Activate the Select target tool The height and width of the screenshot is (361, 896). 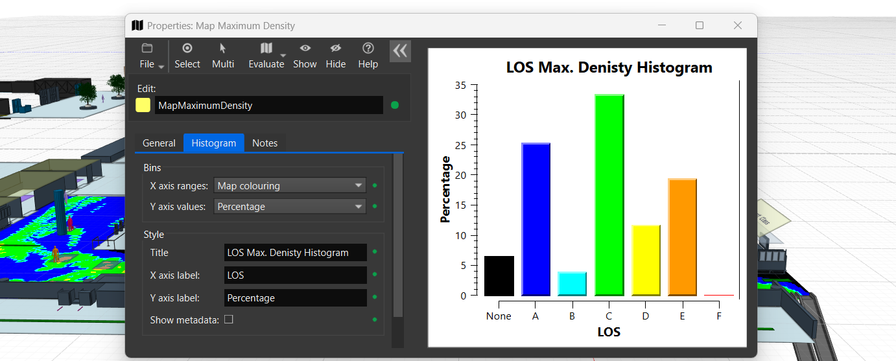coord(187,49)
